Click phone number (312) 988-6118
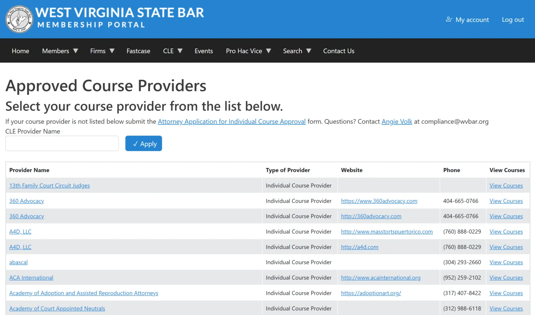The image size is (535, 315). pos(462,308)
